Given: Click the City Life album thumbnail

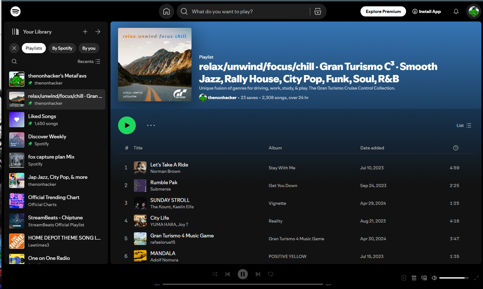Looking at the screenshot, I should click(x=140, y=221).
